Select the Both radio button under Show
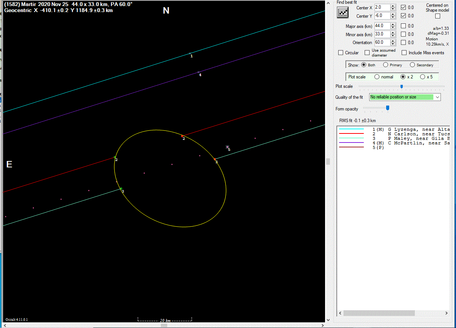The height and width of the screenshot is (328, 456). 364,65
